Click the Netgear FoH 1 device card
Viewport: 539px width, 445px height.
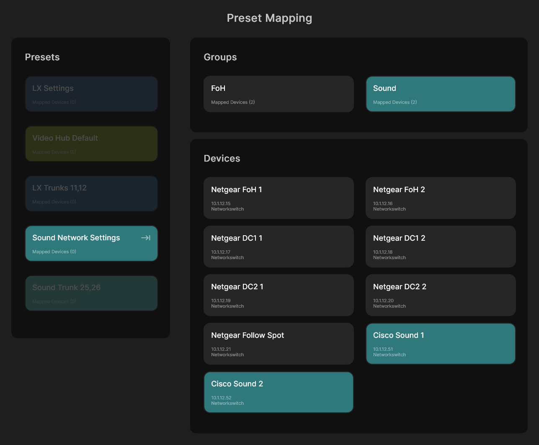point(278,198)
